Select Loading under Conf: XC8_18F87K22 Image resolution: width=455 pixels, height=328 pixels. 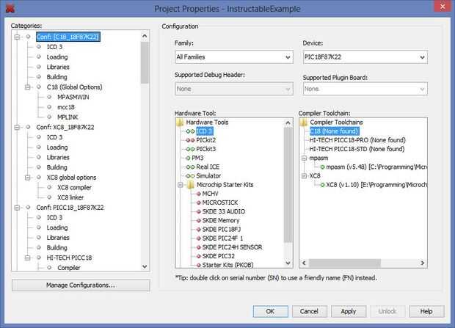tap(57, 147)
